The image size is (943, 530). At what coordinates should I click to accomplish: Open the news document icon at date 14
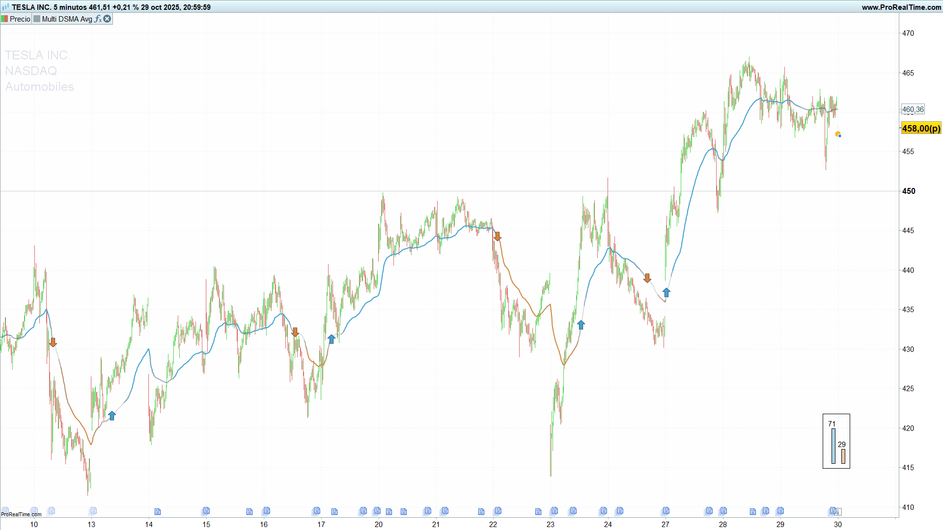(x=158, y=511)
